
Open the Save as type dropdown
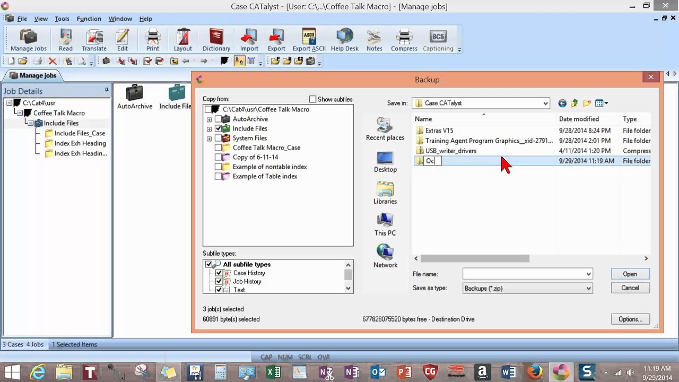coord(587,288)
